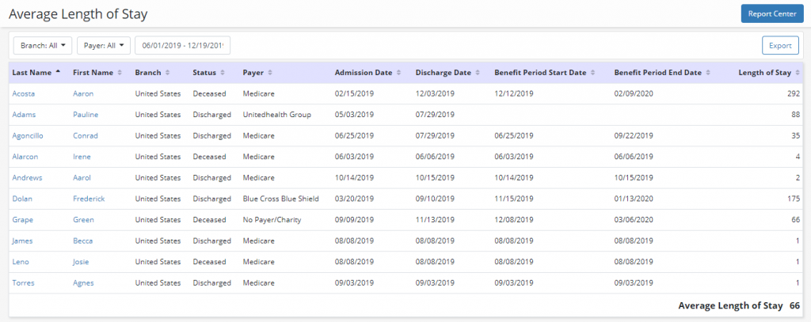Sort by Discharge Date arrow icon
Screen dimensions: 811x322
click(x=478, y=73)
